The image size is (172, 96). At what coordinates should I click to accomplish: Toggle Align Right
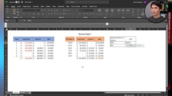(54, 14)
